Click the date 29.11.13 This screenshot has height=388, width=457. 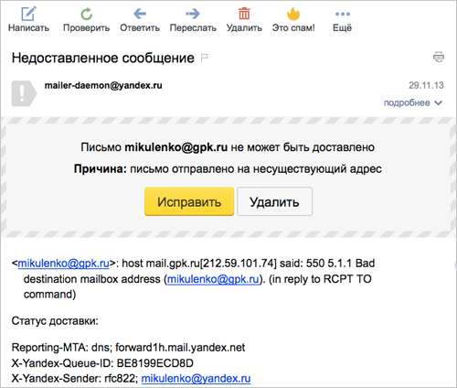(x=426, y=85)
